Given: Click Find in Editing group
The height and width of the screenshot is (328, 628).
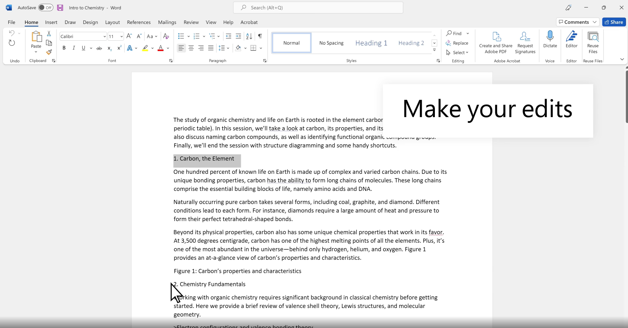Looking at the screenshot, I should (x=454, y=33).
